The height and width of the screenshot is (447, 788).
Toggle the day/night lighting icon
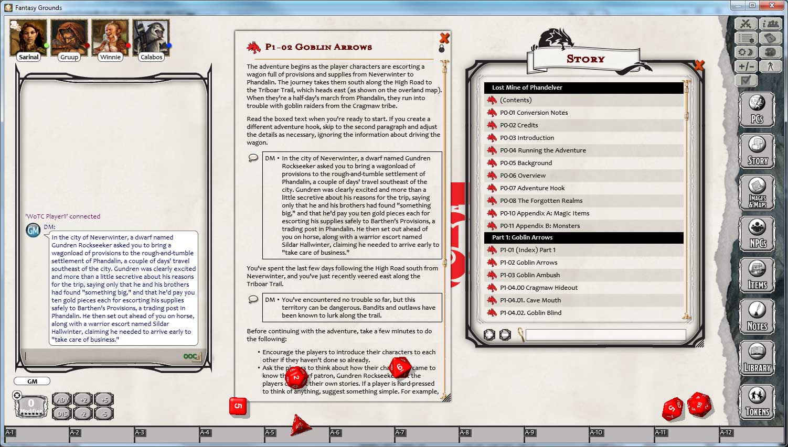746,52
